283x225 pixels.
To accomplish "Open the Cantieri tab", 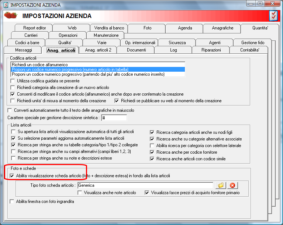I will 31,35.
